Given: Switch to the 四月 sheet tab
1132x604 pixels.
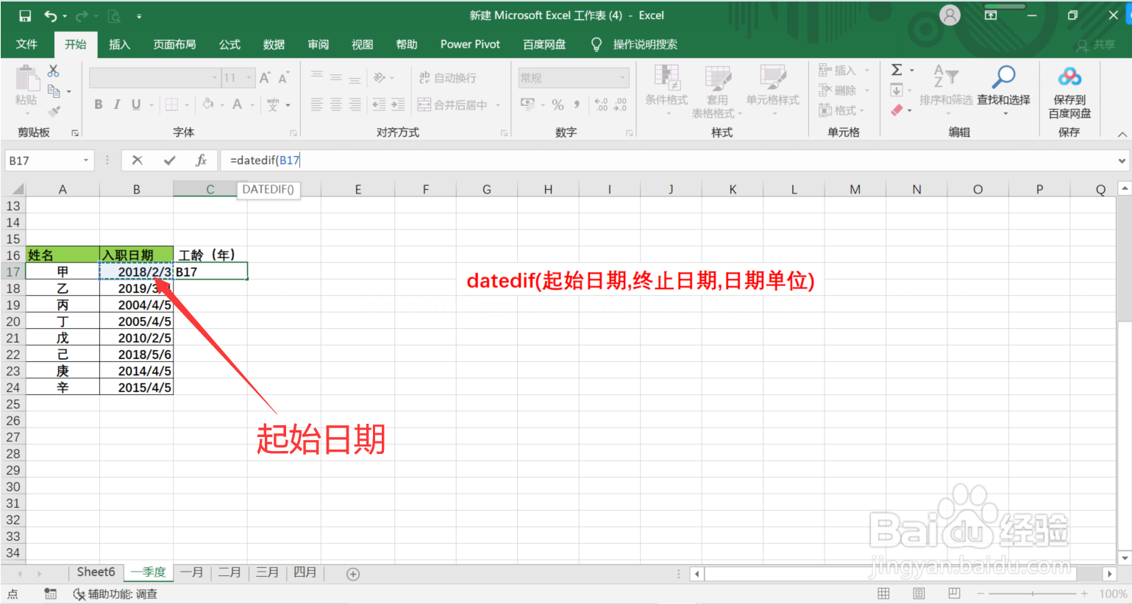Looking at the screenshot, I should [x=305, y=572].
